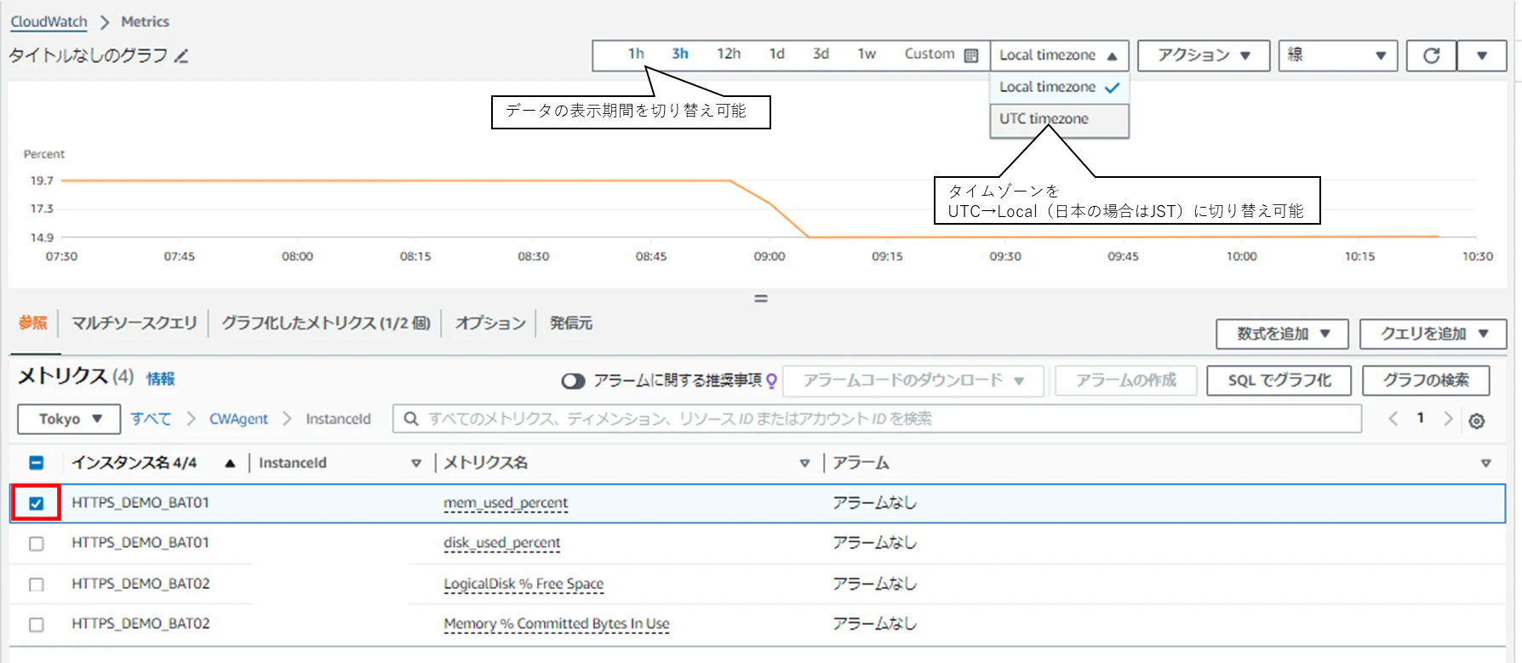Viewport: 1522px width, 663px height.
Task: Check Memory % Committed Bytes In Use checkbox
Action: click(37, 625)
